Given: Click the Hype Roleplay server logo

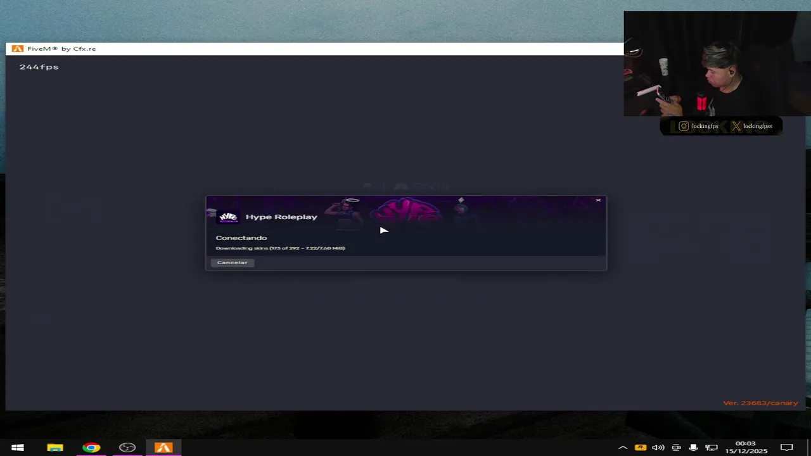Looking at the screenshot, I should (228, 217).
